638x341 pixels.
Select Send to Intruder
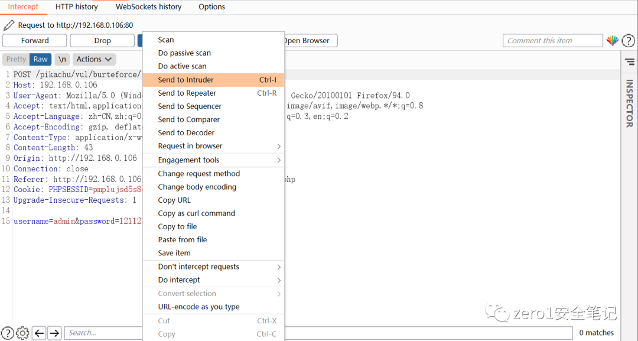(x=213, y=80)
